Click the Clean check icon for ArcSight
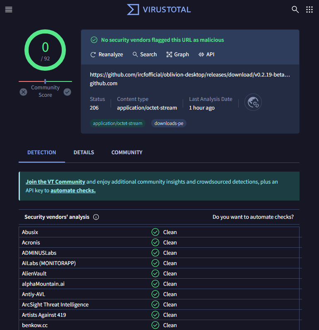319x330 pixels. (x=155, y=304)
